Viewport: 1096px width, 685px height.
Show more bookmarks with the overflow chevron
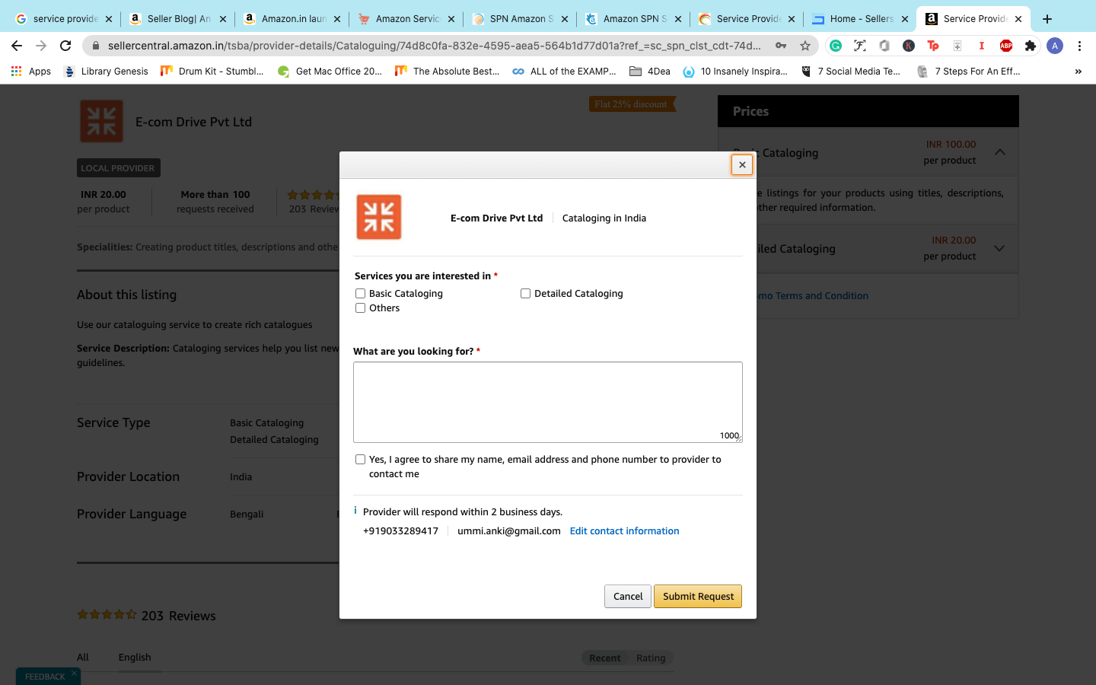click(1078, 72)
